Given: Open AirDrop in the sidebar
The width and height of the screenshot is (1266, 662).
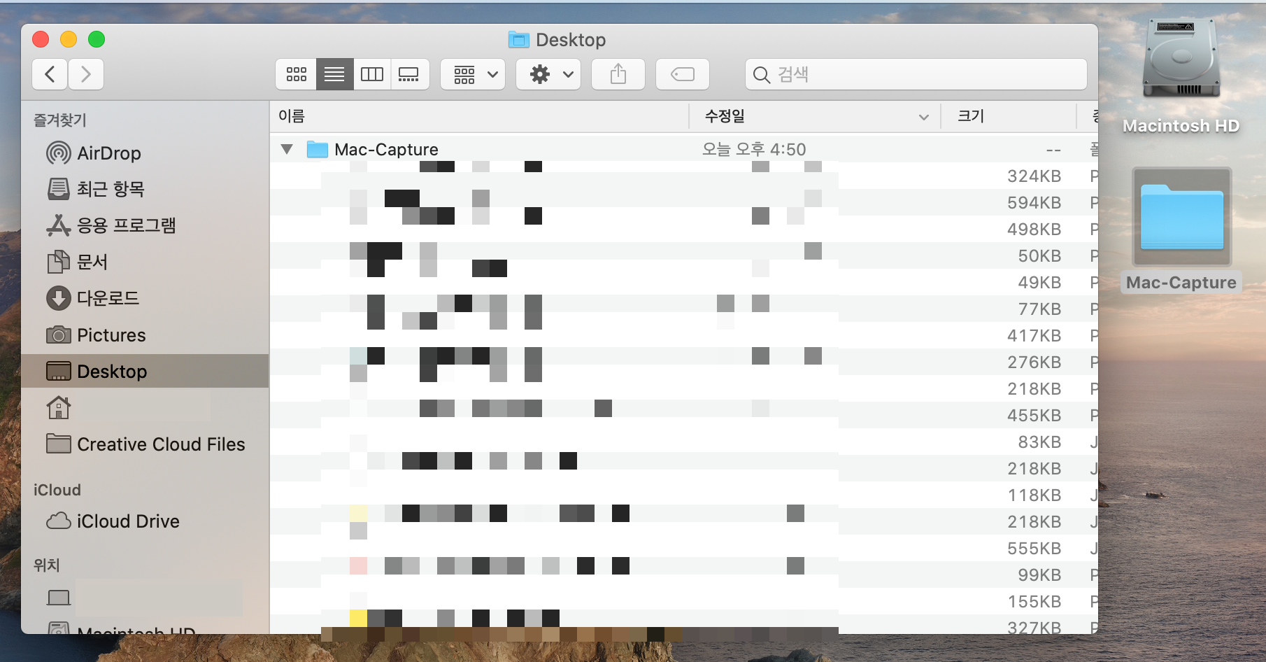Looking at the screenshot, I should coord(145,153).
